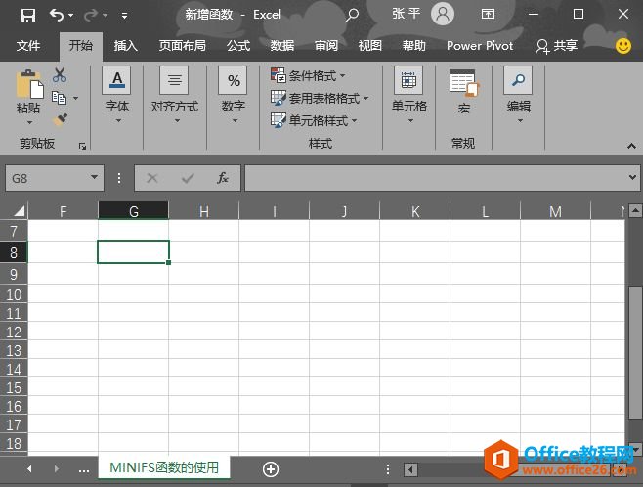Open Customize Quick Access Toolbar dropdown

coord(124,16)
